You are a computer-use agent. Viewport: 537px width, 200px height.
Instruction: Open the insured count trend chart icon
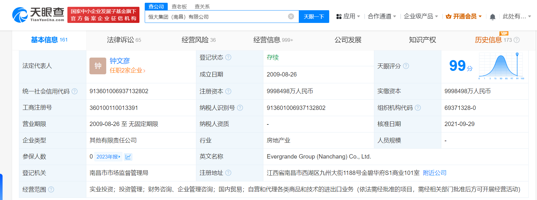pos(128,157)
